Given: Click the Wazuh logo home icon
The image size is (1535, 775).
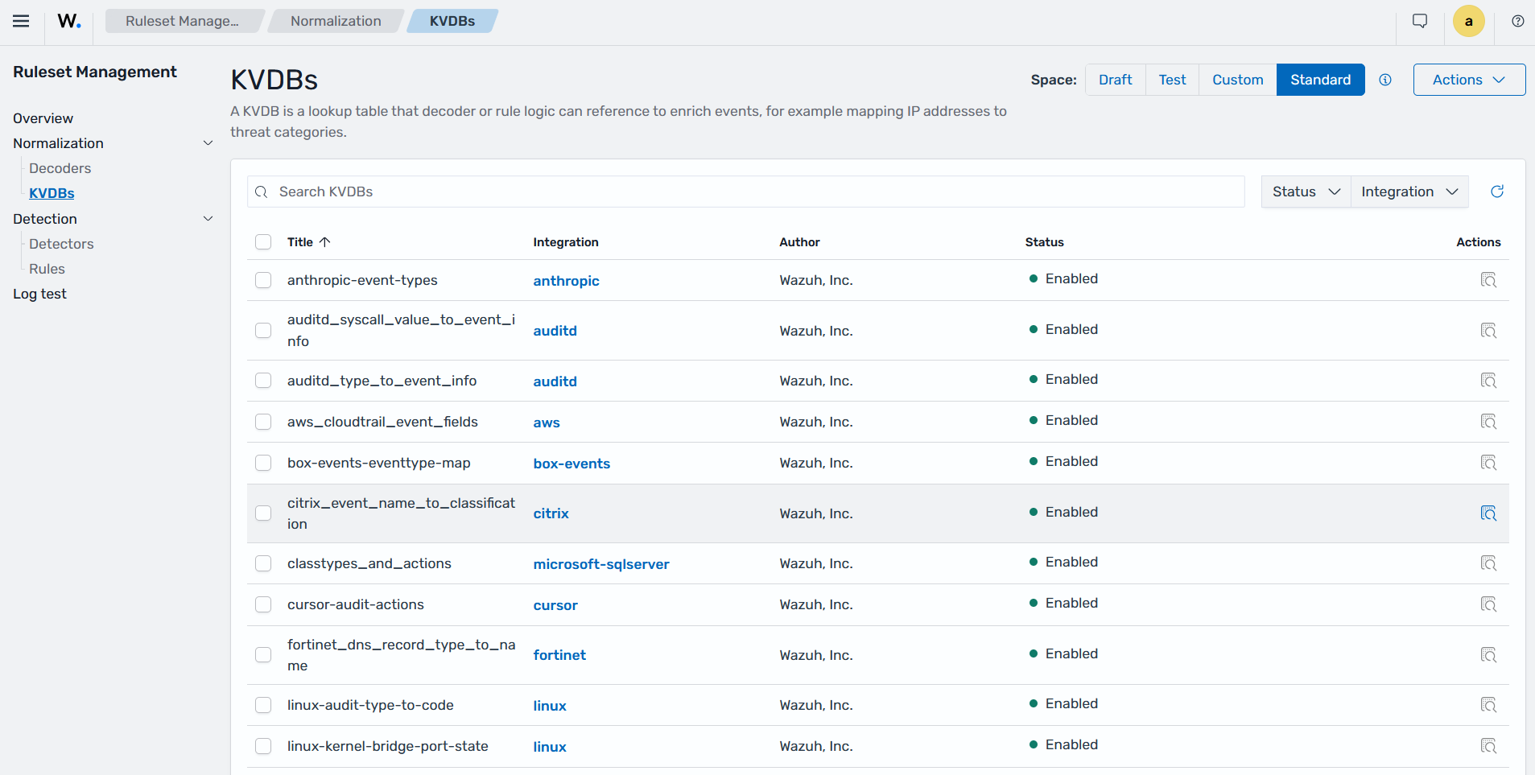Looking at the screenshot, I should coord(69,21).
